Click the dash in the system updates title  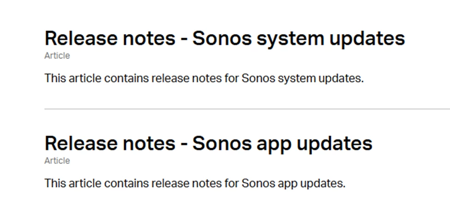pos(184,40)
